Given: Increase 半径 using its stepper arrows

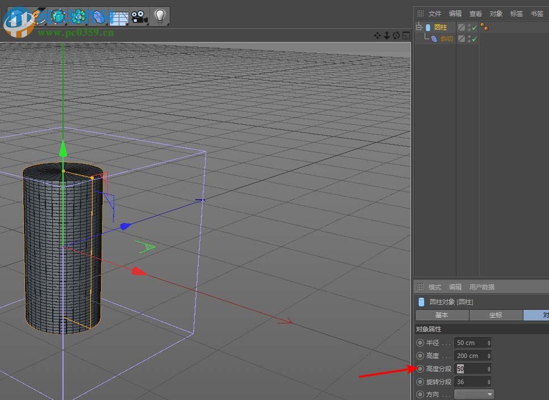Looking at the screenshot, I should [489, 342].
